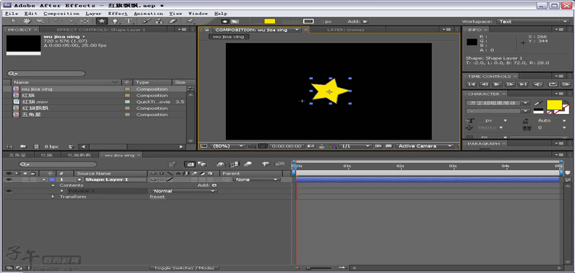Choose the Horizontal Type tool
Image resolution: width=575 pixels, height=273 pixels.
pos(129,21)
